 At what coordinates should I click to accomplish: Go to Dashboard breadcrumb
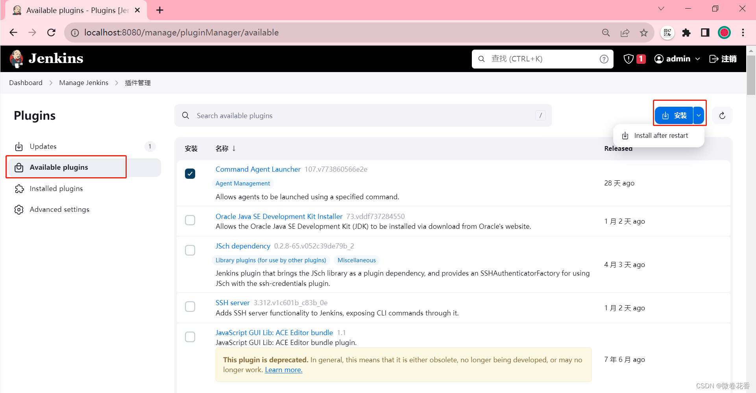coord(26,83)
